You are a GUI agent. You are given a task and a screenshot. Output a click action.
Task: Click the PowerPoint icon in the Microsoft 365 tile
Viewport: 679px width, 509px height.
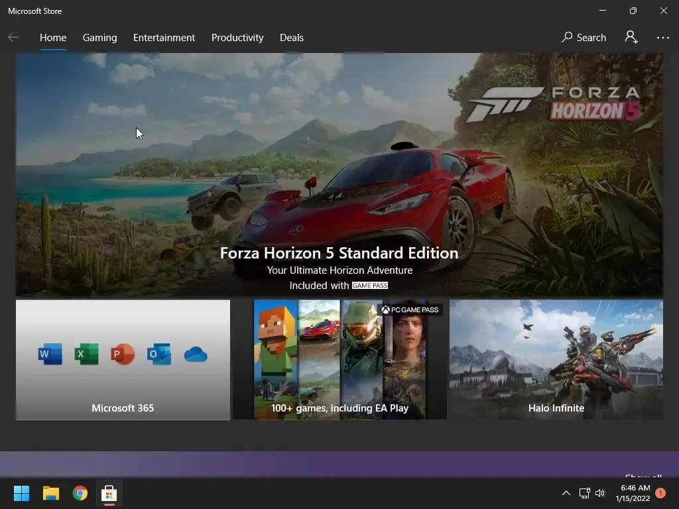123,354
